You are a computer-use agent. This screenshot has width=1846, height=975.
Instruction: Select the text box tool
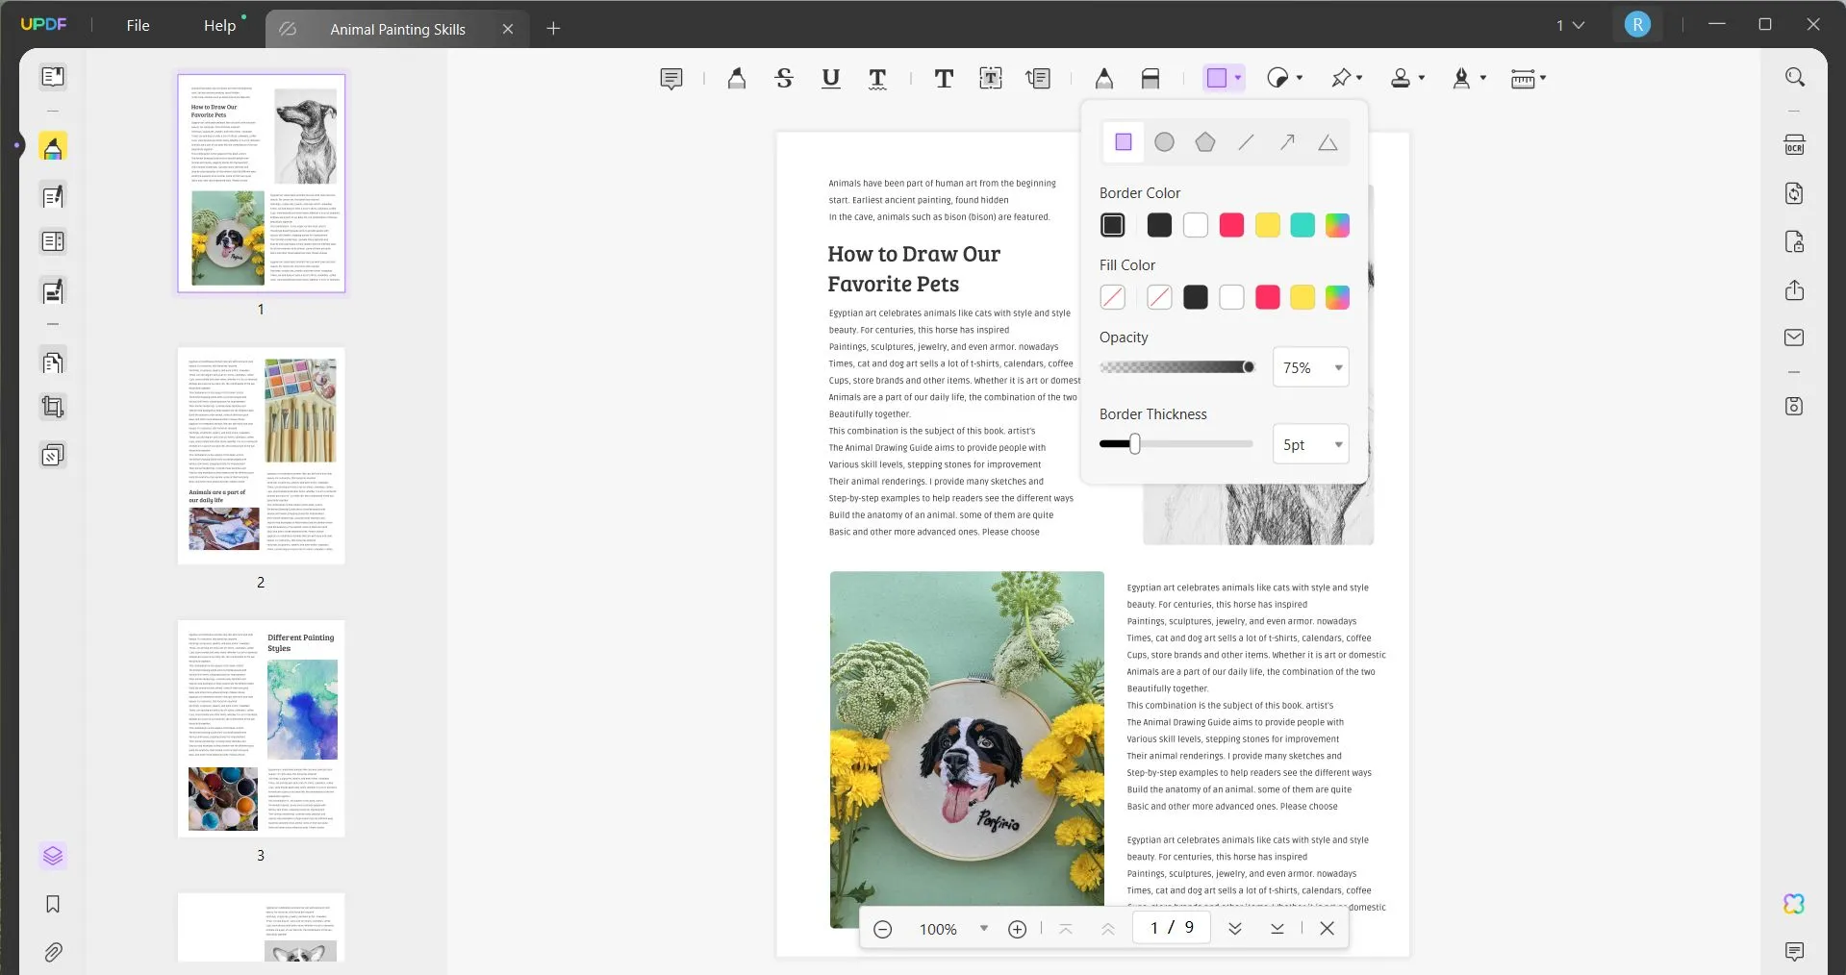pos(991,79)
